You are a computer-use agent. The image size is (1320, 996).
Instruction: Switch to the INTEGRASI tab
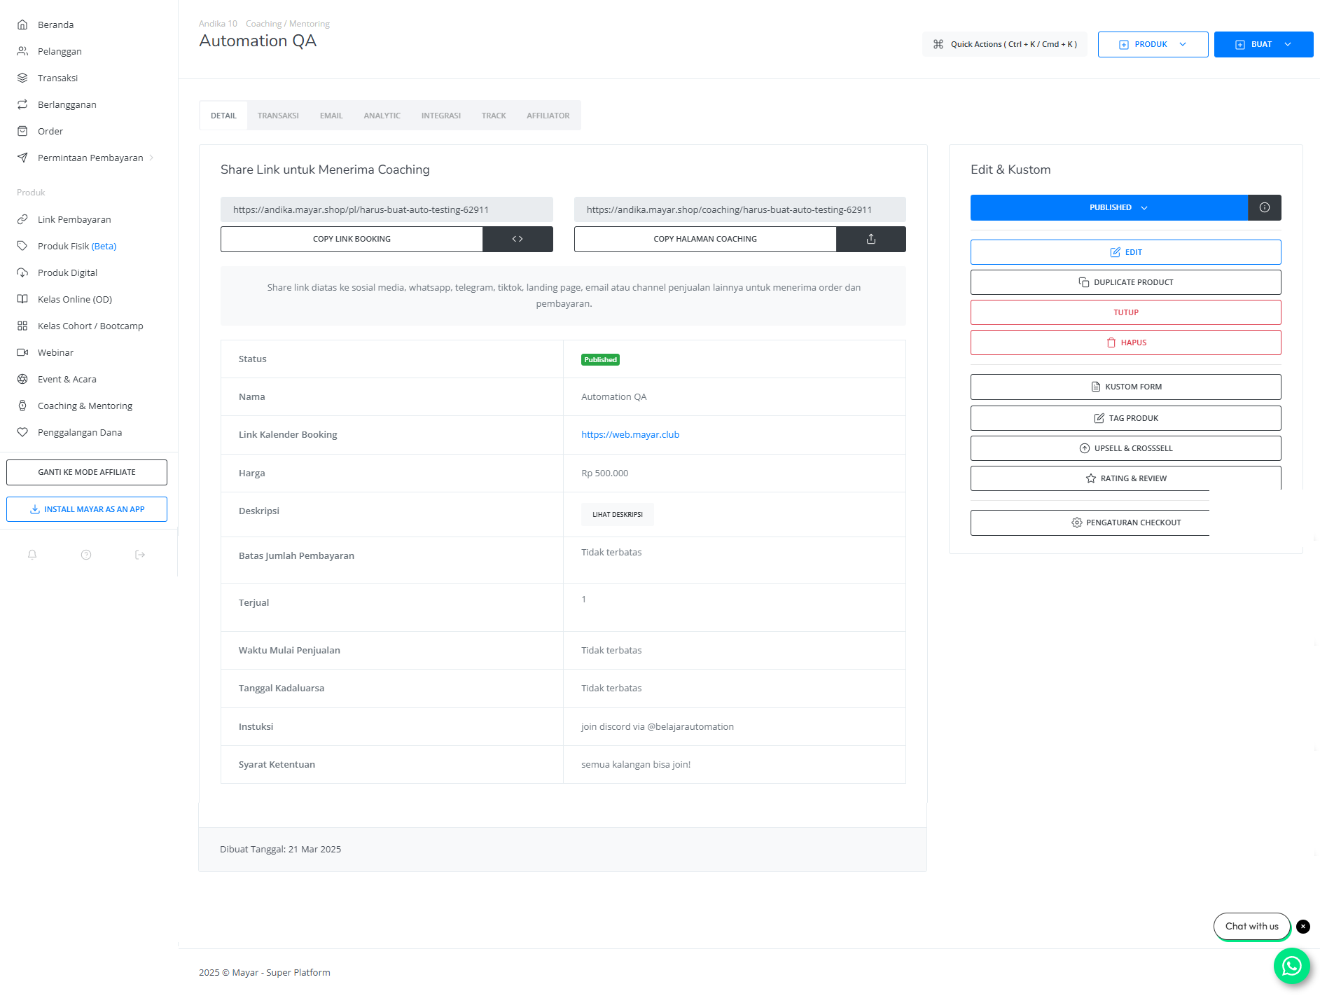[441, 116]
